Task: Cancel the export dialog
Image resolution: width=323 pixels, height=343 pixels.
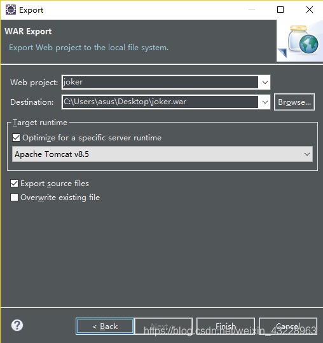Action: click(288, 326)
